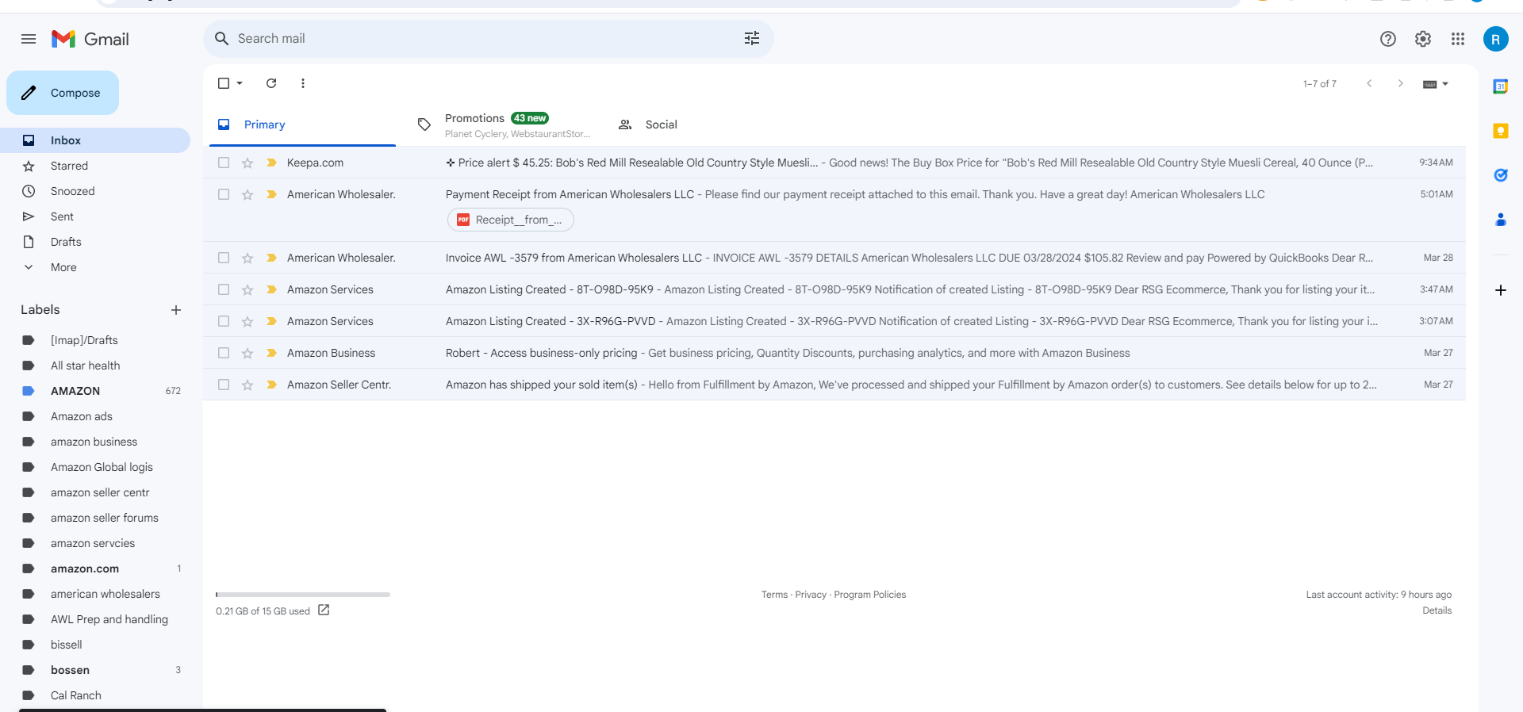
Task: Open Settings gear icon
Action: (1423, 39)
